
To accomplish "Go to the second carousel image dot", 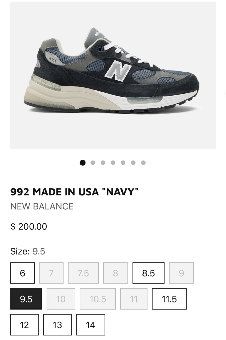I will point(93,163).
